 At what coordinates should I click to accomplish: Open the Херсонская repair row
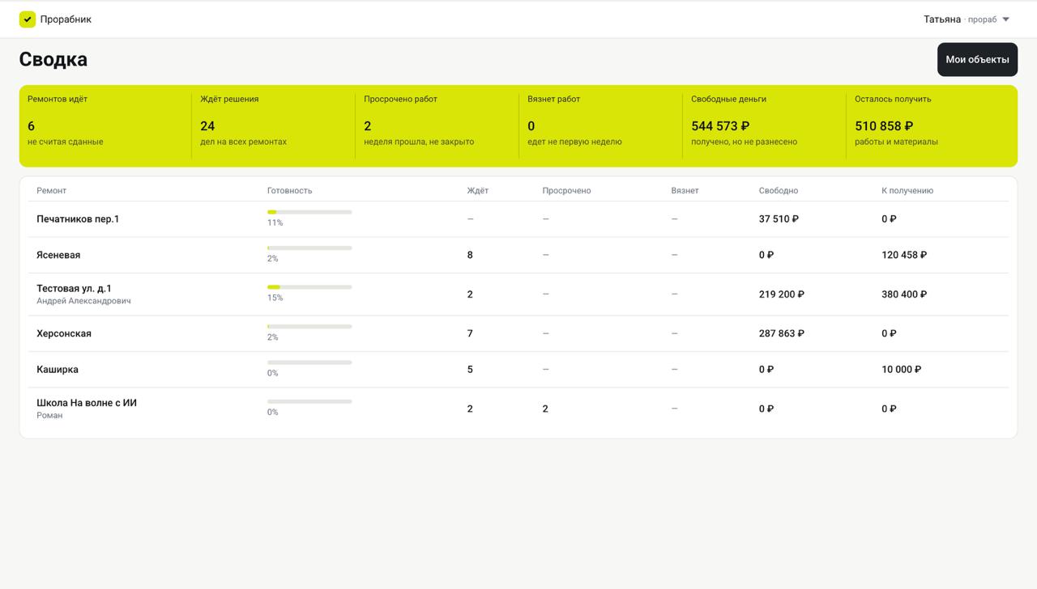[518, 333]
